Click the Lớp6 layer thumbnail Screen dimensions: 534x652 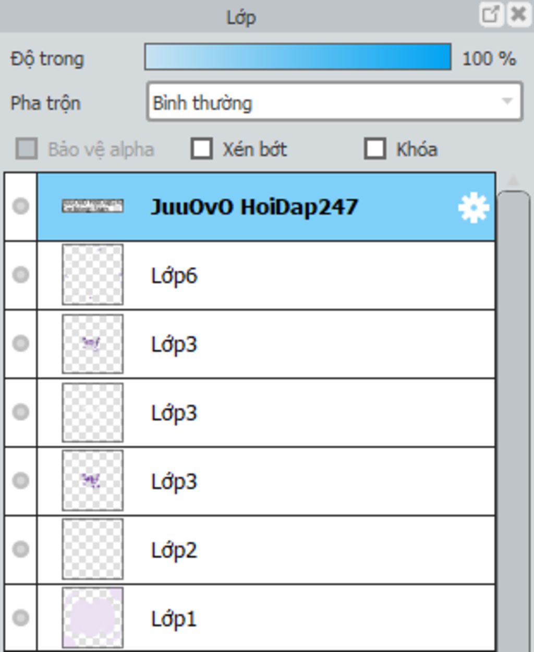click(x=93, y=275)
